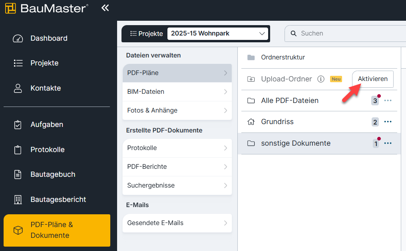Click info icon beside Upload-Ordner
Viewport: 406px width, 251px height.
click(x=320, y=79)
